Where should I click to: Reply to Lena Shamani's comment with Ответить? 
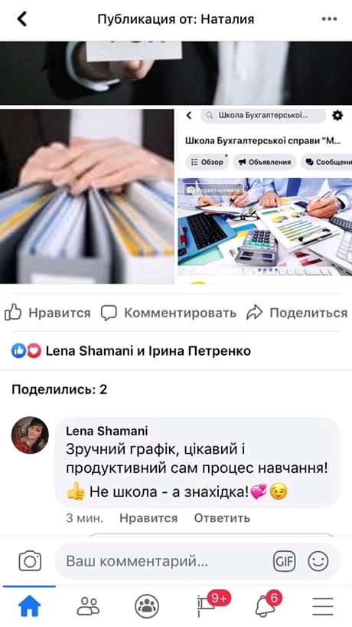[222, 518]
